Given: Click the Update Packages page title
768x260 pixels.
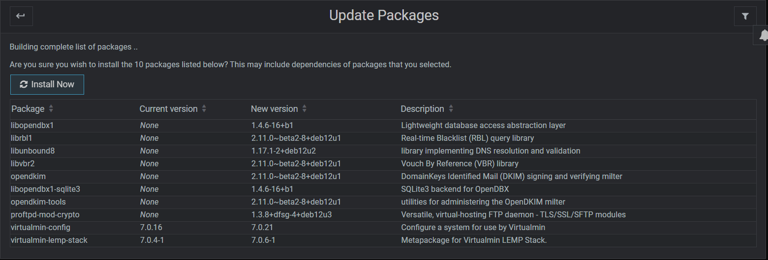Looking at the screenshot, I should (384, 16).
